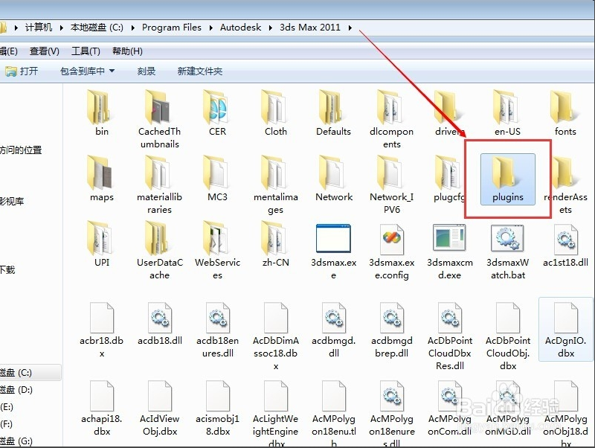Select the AcDgnIO.dbx file
The image size is (595, 448).
coord(565,328)
